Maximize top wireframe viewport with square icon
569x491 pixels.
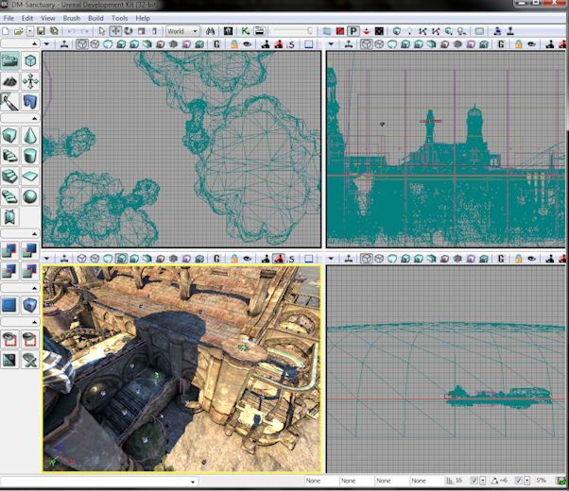[308, 44]
